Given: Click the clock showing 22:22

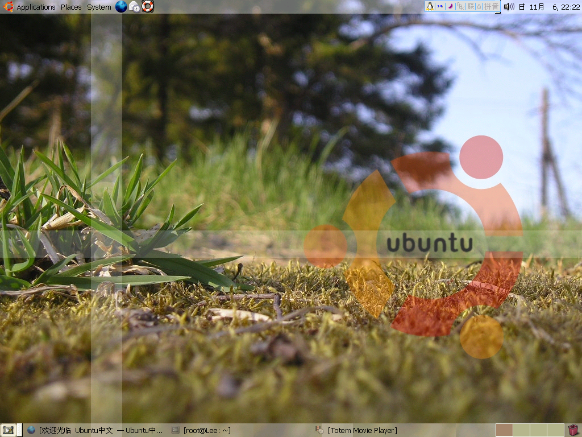Looking at the screenshot, I should coord(549,7).
